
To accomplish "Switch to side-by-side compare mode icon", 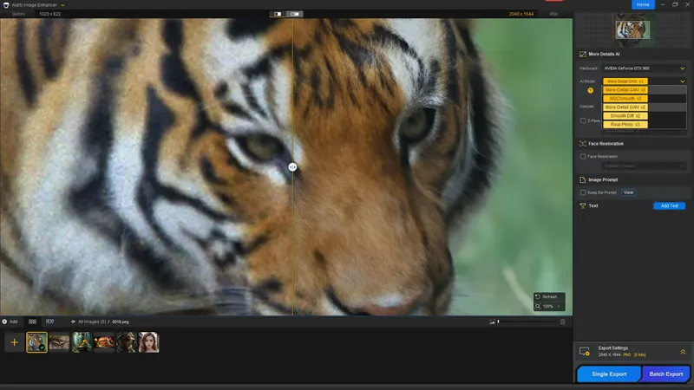I will [x=295, y=14].
